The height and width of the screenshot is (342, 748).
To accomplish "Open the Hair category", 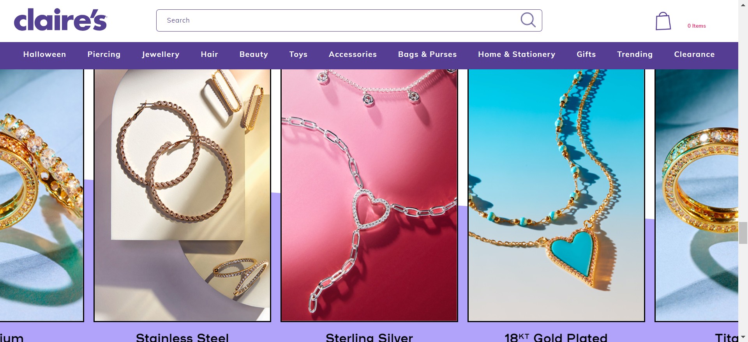I will click(x=209, y=54).
